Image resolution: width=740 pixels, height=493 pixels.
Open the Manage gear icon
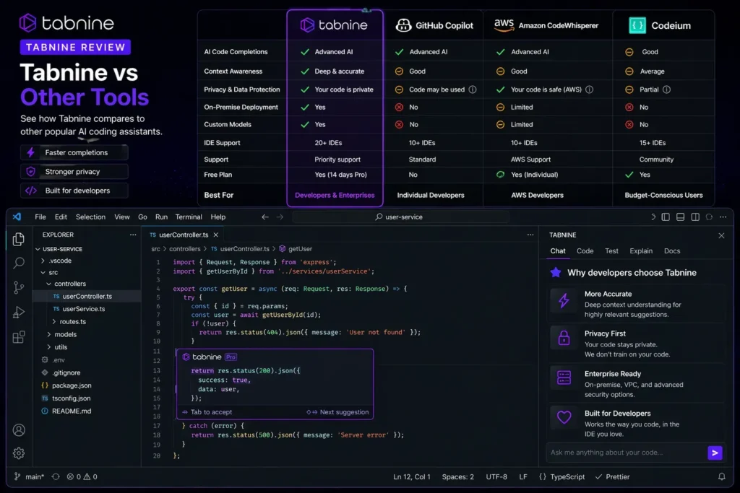click(x=19, y=453)
